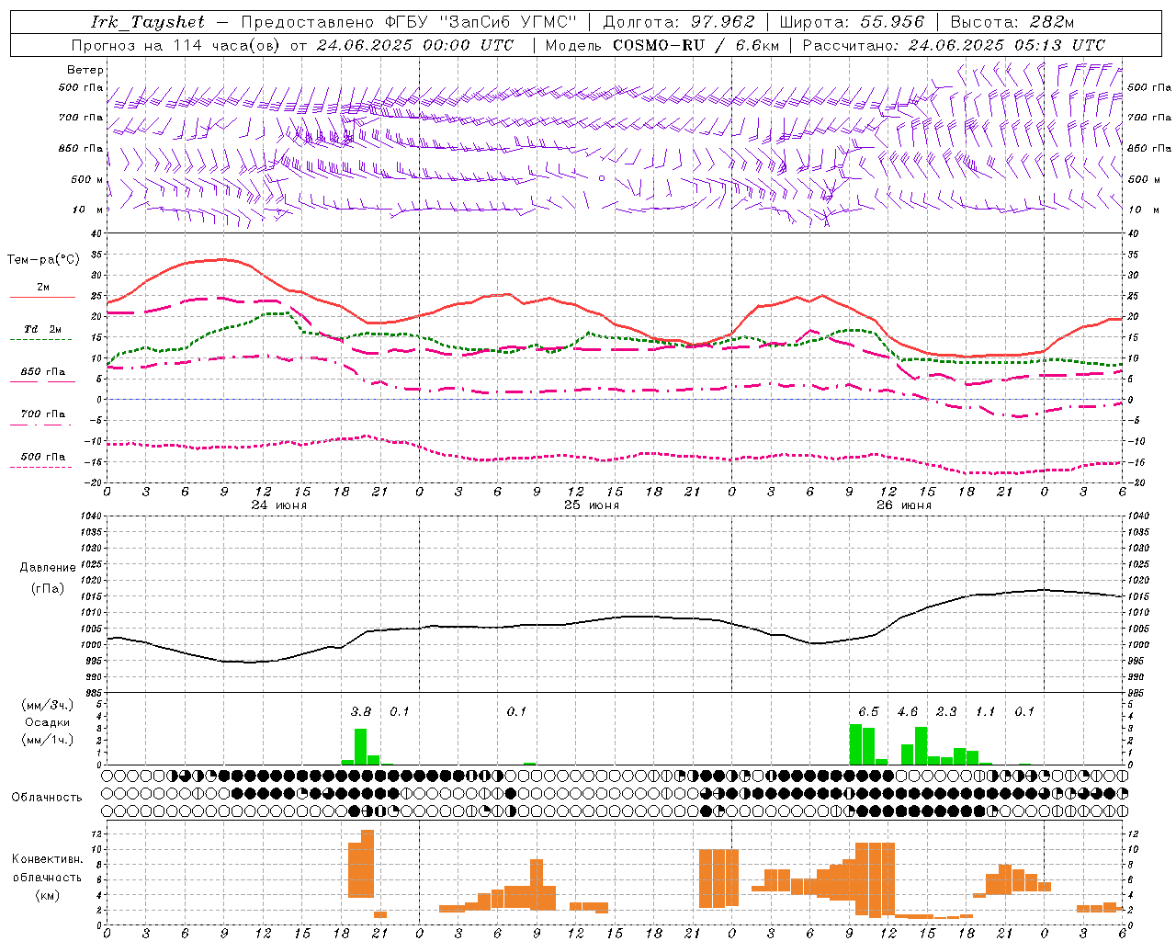The width and height of the screenshot is (1176, 941).
Task: Click the date label 25 июня
Action: point(592,505)
